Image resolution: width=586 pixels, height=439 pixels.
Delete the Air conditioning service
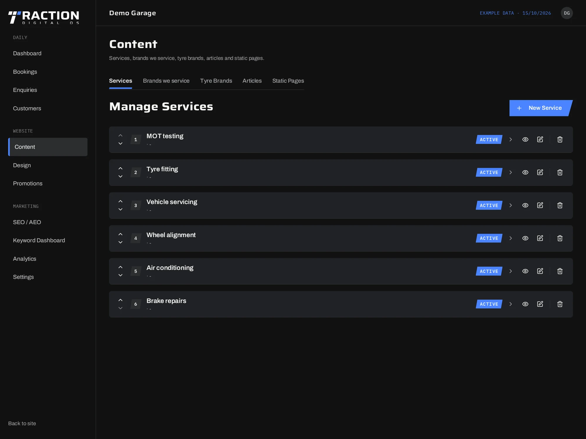(x=560, y=271)
